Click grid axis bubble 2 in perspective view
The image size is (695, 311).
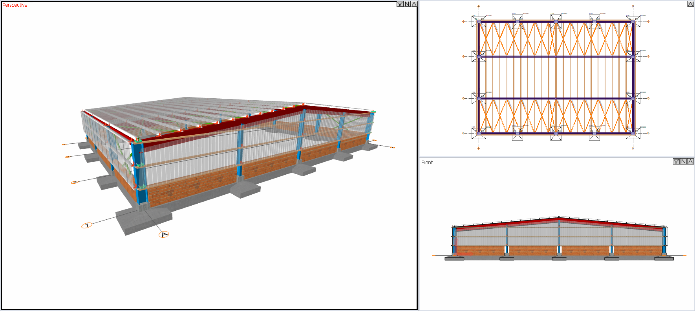tap(75, 182)
